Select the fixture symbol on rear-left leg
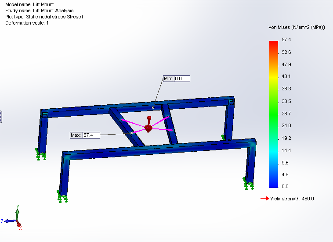 [40, 154]
